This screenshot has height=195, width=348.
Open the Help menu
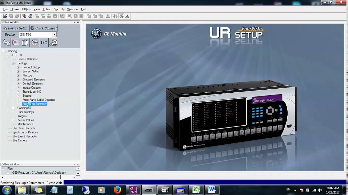[x=84, y=9]
